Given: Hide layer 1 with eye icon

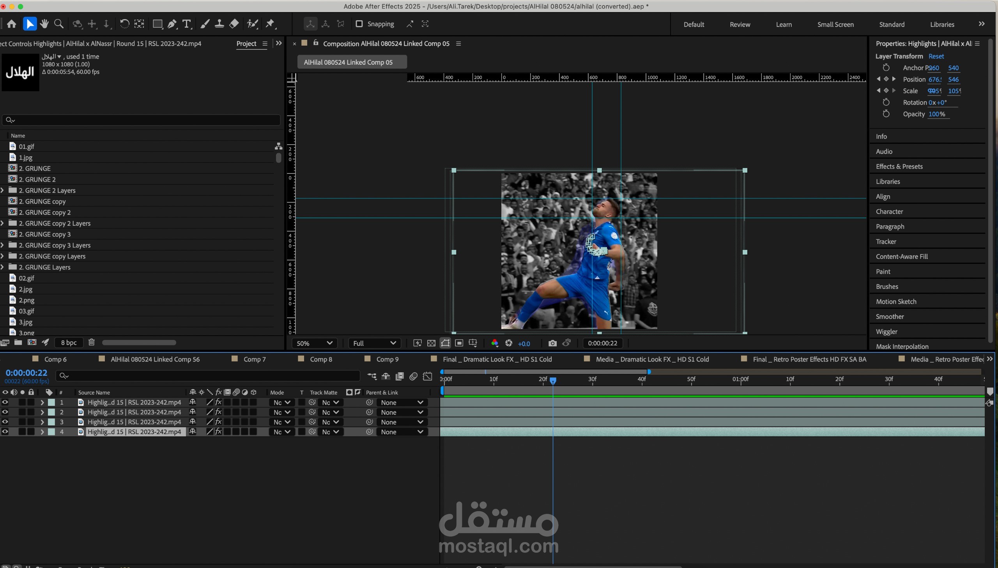Looking at the screenshot, I should (5, 402).
